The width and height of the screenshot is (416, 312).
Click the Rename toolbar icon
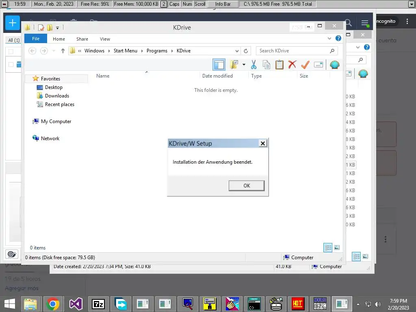[x=318, y=65]
